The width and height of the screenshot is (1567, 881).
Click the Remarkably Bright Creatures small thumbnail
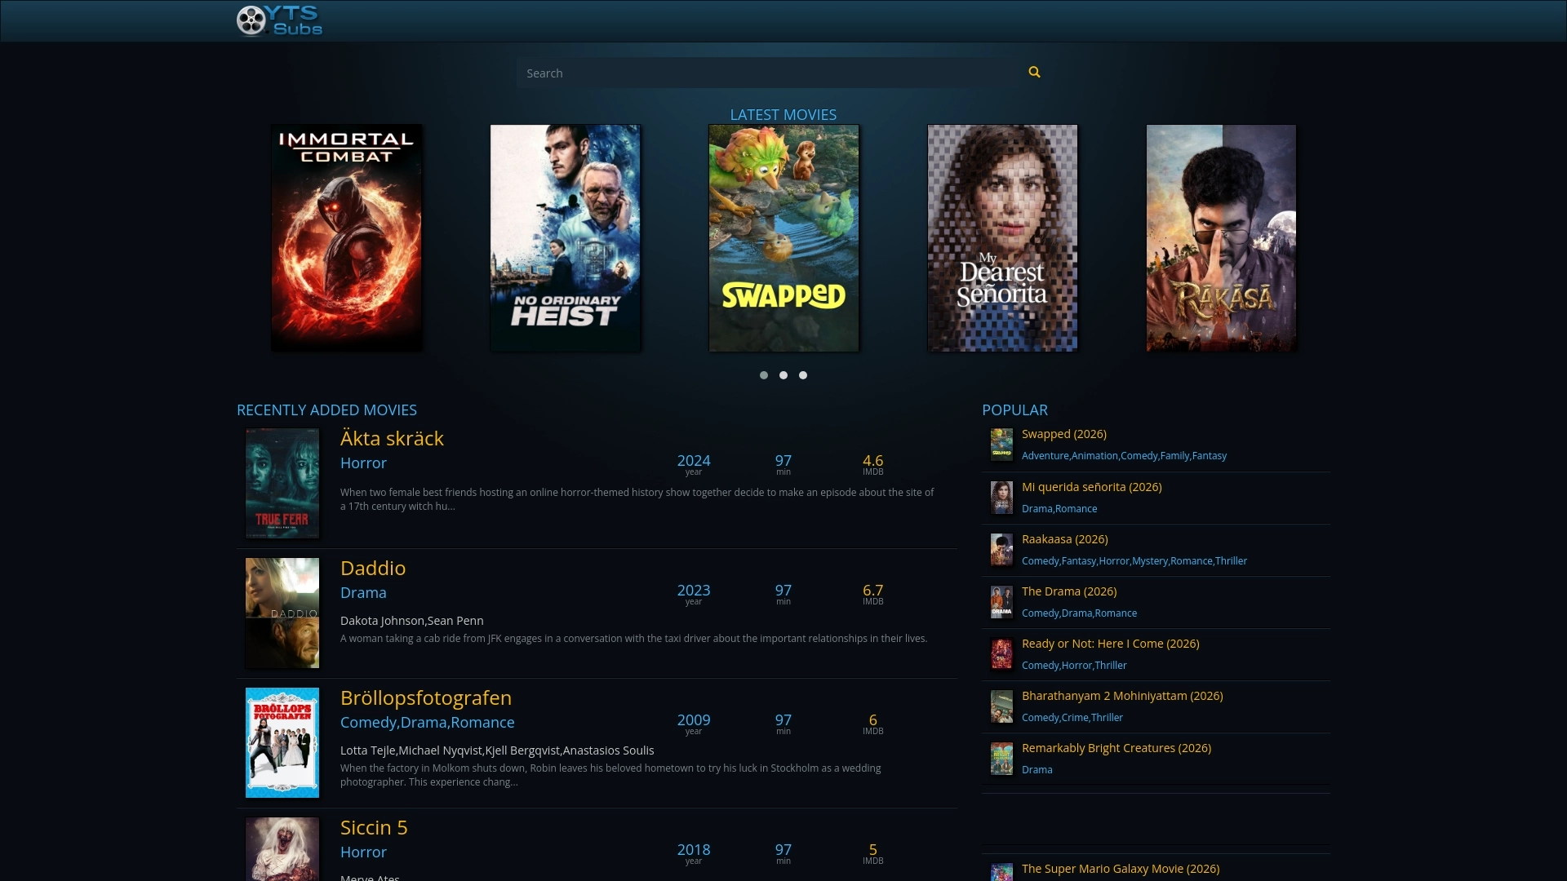click(1001, 758)
